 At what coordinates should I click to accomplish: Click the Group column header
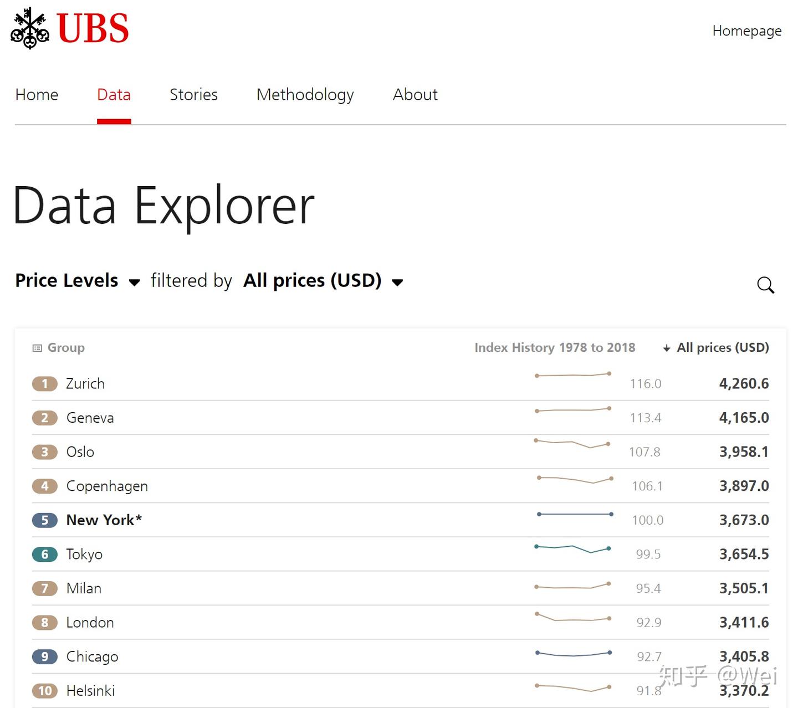(x=66, y=348)
